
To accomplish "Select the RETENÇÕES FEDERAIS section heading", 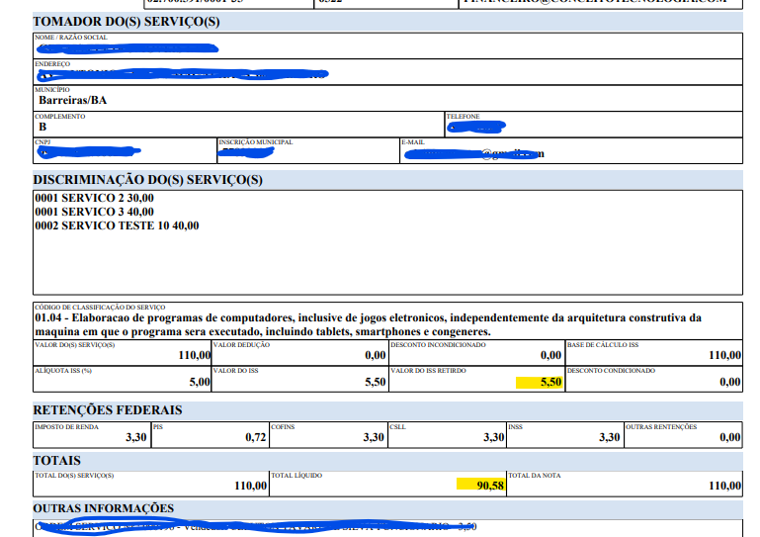I will (x=108, y=410).
